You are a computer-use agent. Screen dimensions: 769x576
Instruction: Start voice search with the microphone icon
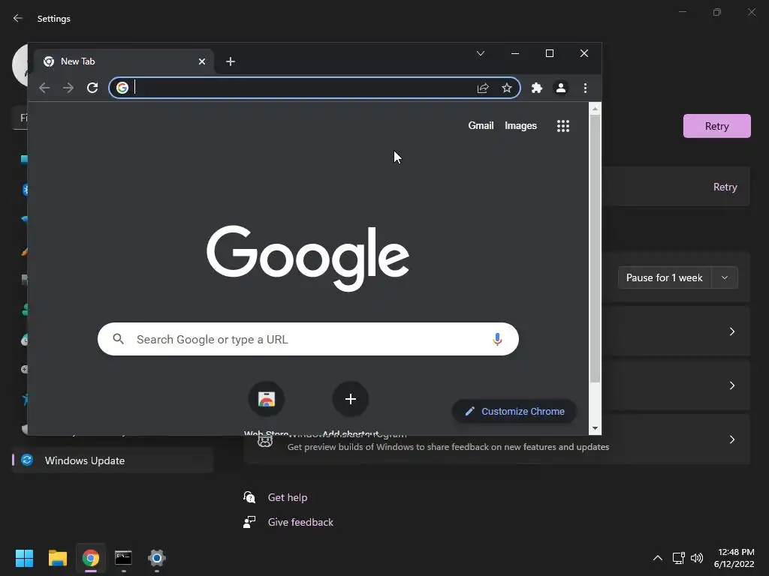coord(497,339)
